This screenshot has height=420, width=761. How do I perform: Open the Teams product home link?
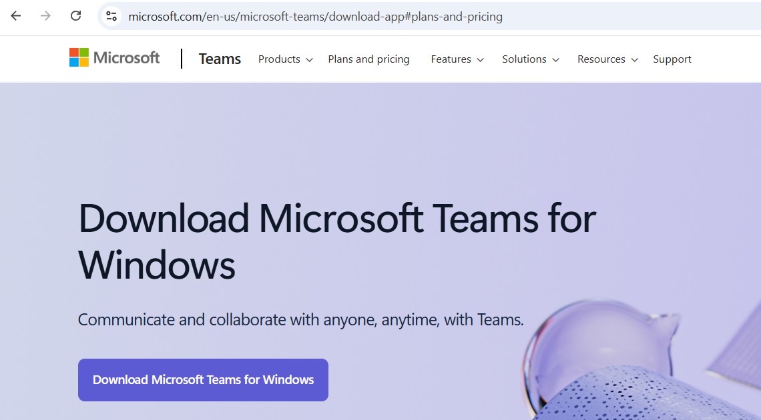coord(220,59)
